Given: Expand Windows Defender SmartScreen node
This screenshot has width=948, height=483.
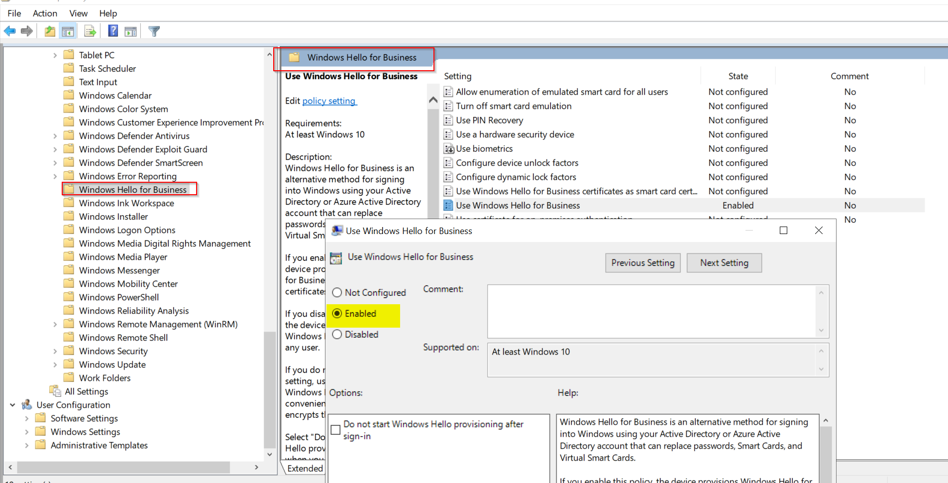Looking at the screenshot, I should click(55, 163).
